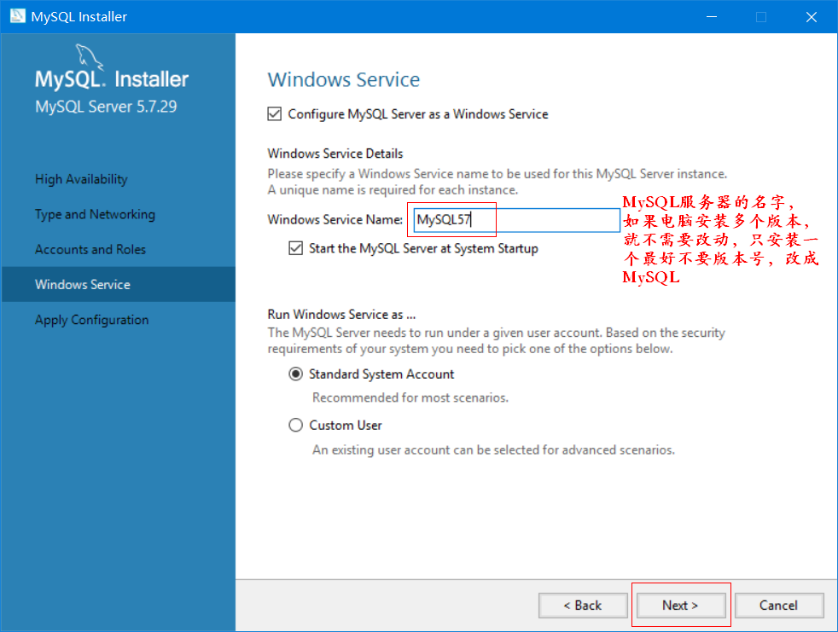Select the Windows Service sidebar step
Screen dimensions: 838x632
118,284
